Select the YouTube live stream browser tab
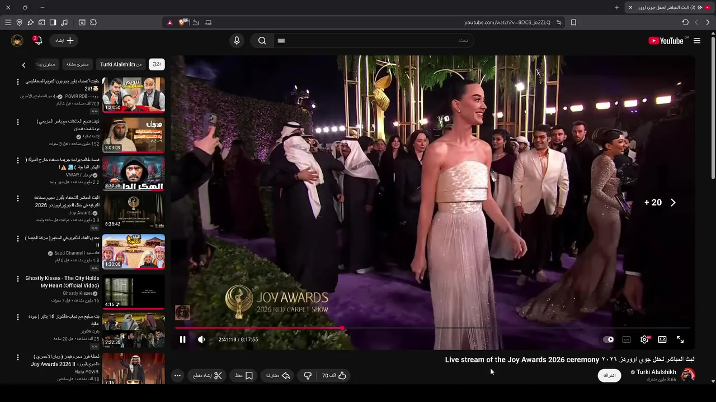 tap(670, 7)
